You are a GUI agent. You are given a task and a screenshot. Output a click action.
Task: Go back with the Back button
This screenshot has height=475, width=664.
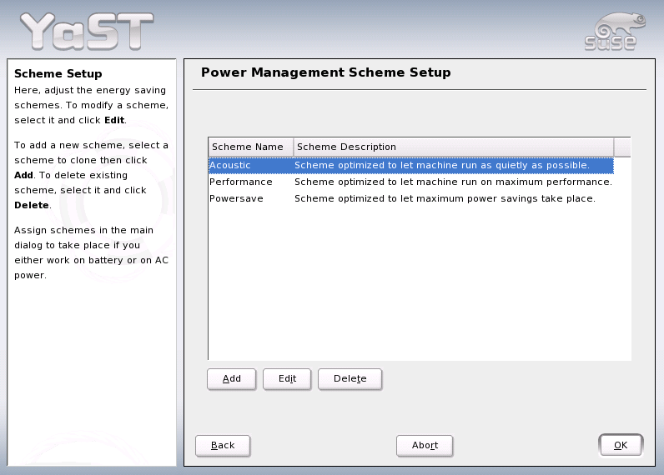pyautogui.click(x=223, y=445)
